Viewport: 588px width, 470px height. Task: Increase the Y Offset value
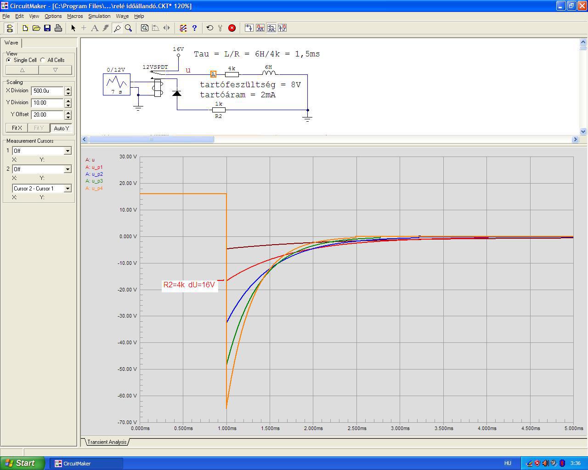coord(68,112)
